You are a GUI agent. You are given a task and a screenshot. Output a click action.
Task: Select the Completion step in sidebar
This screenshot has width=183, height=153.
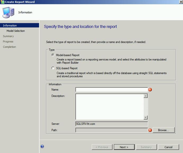(x=10, y=47)
